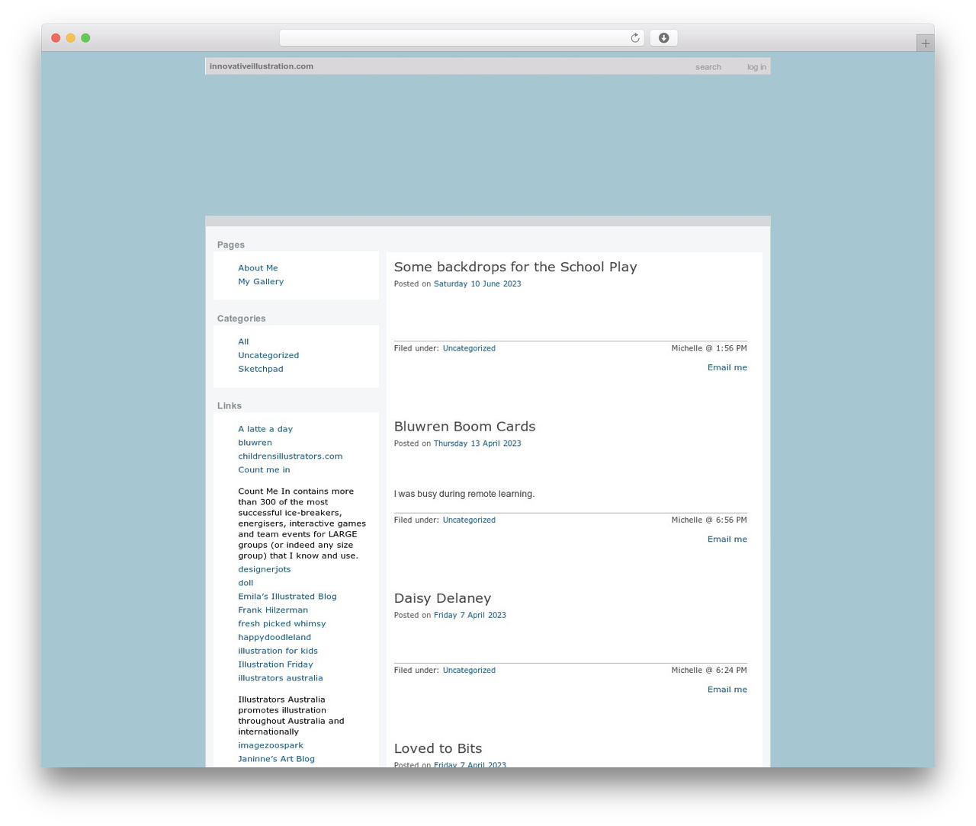Viewport: 976px width, 826px height.
Task: Open the Daisy Delaney post
Action: pos(442,599)
